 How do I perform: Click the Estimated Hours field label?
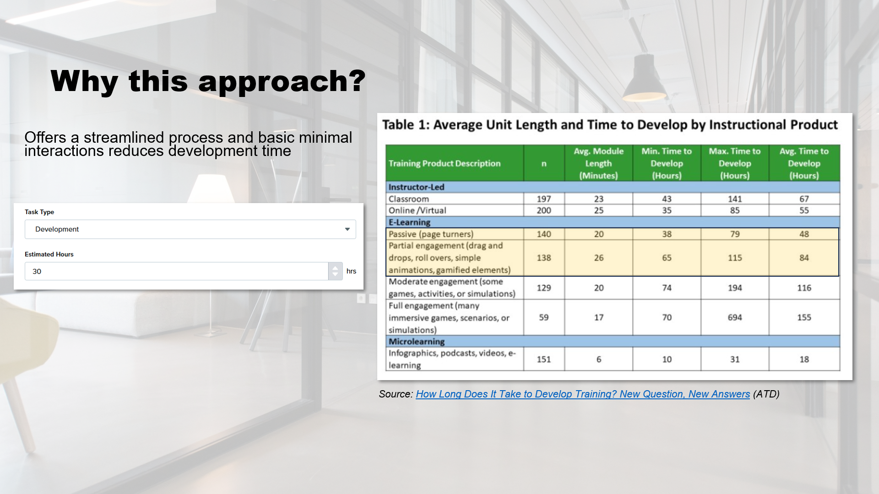[49, 254]
